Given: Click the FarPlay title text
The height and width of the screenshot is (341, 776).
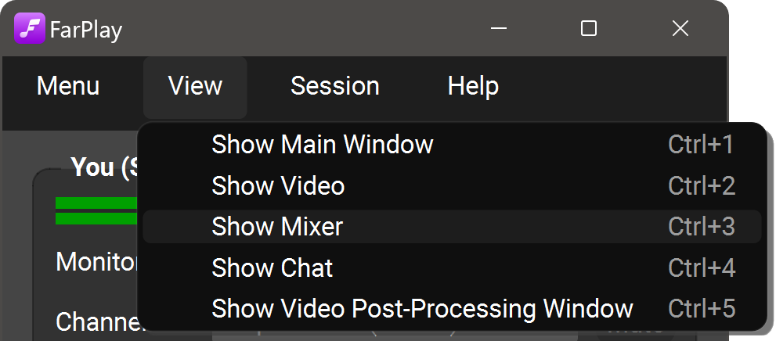Looking at the screenshot, I should tap(86, 31).
